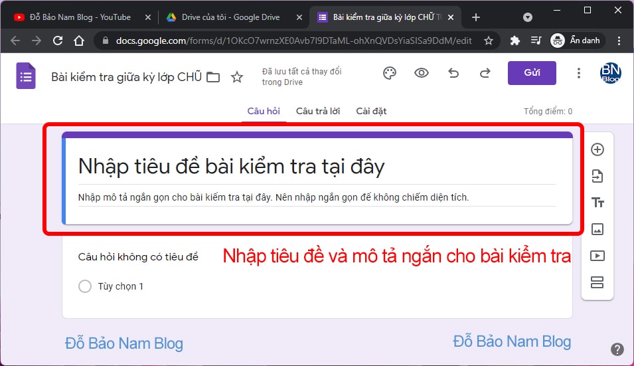Edit Câu hỏi không có tiêu đề question

tap(138, 257)
